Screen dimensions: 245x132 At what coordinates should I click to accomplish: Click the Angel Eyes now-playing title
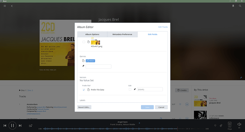(x=123, y=122)
